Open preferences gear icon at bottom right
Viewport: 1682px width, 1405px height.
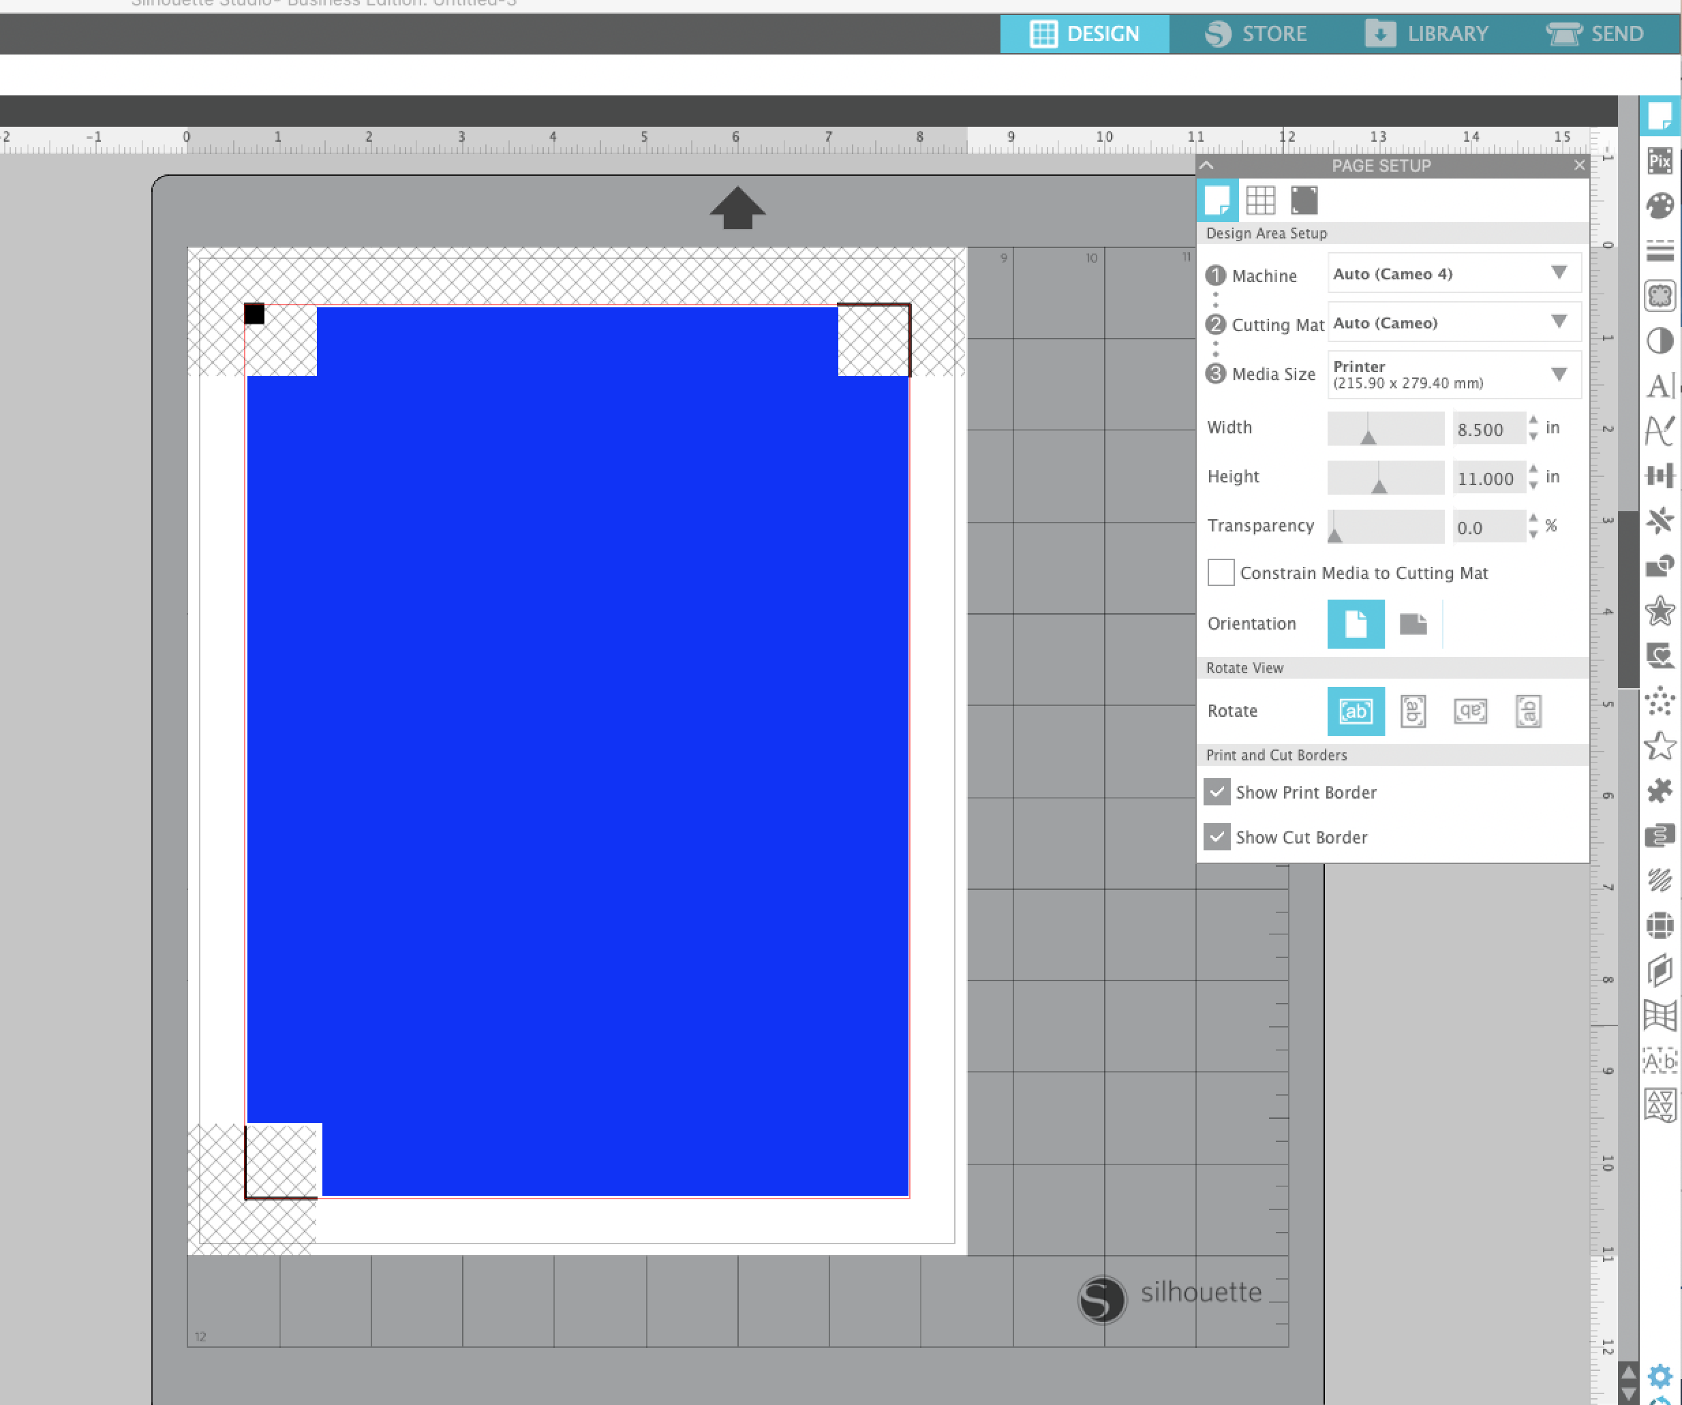(1660, 1376)
